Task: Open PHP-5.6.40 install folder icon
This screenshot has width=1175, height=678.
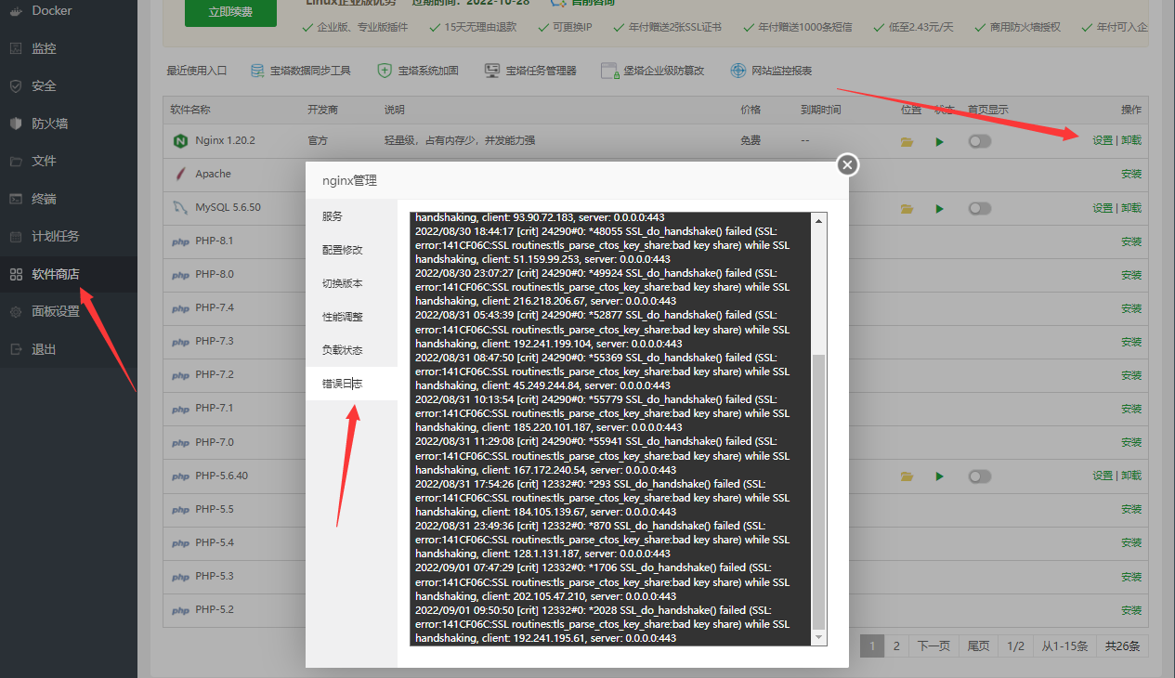Action: pyautogui.click(x=907, y=476)
